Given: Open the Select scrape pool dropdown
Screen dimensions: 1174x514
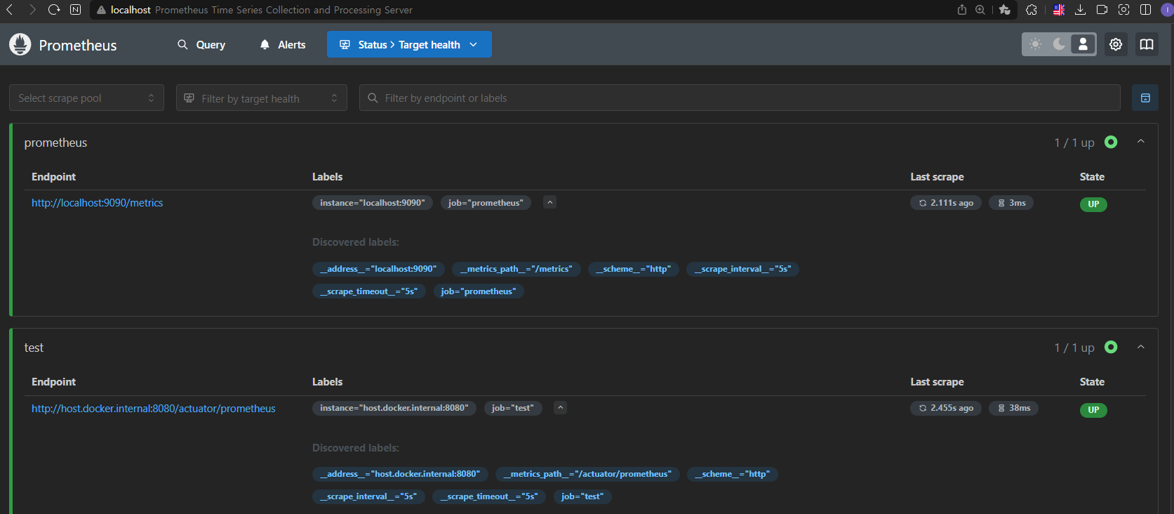Looking at the screenshot, I should click(86, 98).
